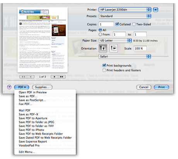Click the Cancel button
This screenshot has height=159, width=178.
[144, 87]
